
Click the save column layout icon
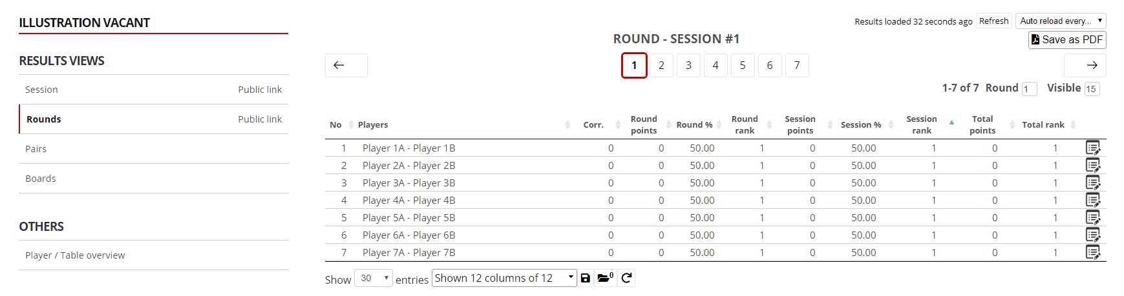pos(586,278)
